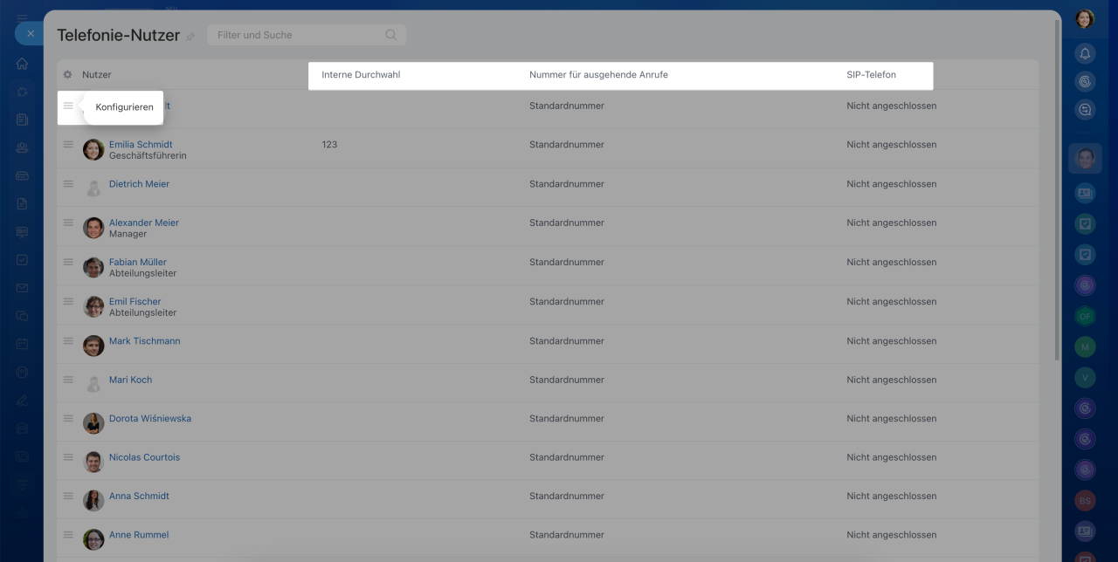Select extension 123 cell for Emilia Schmidt
Image resolution: width=1118 pixels, height=562 pixels.
pos(329,145)
